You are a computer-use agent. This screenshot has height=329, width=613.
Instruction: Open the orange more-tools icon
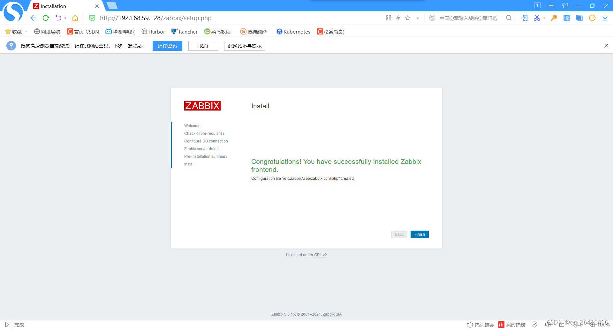pos(592,18)
